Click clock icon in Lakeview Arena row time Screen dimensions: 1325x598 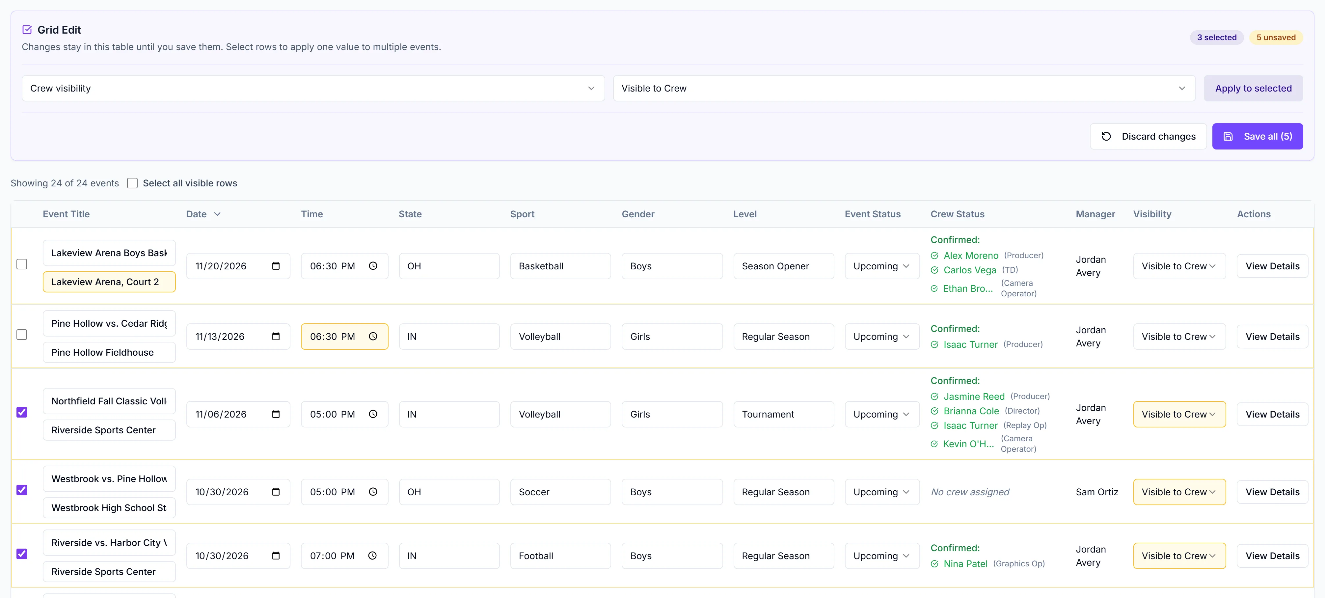coord(373,266)
